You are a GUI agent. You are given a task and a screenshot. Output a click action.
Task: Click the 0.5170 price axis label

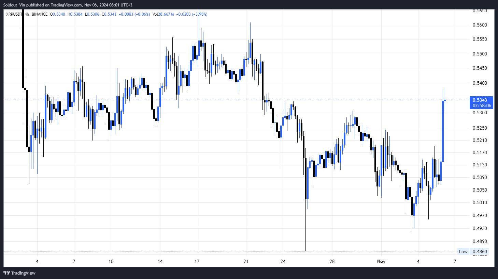[480, 152]
